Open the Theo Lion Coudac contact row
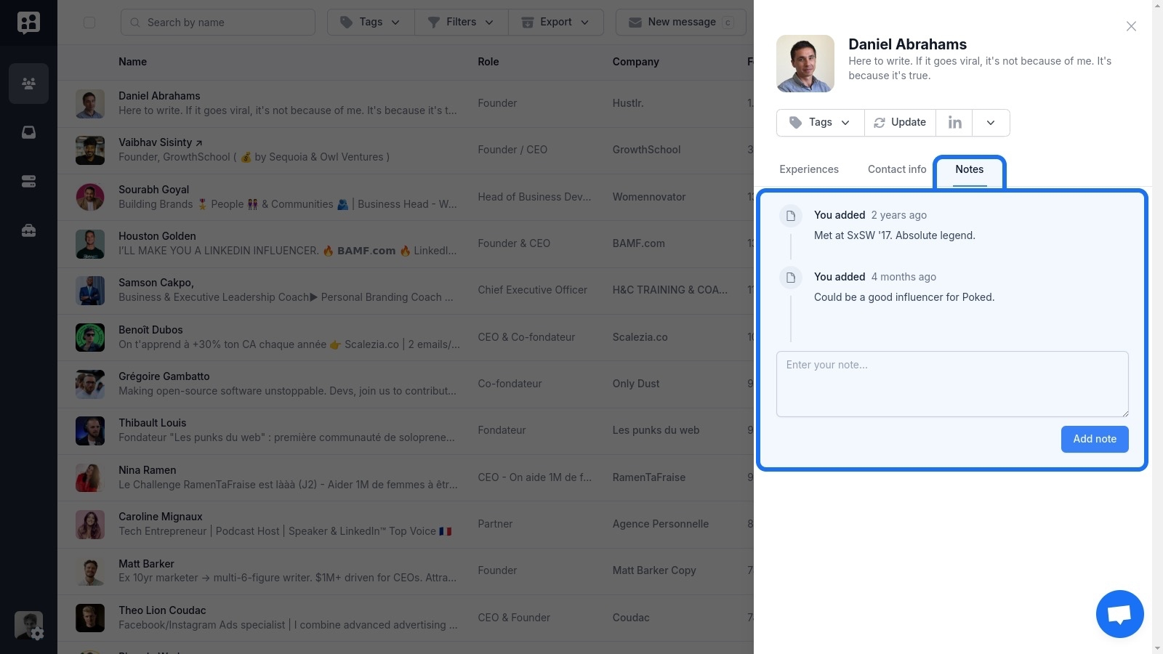Screen dimensions: 1163x654 pos(406,618)
